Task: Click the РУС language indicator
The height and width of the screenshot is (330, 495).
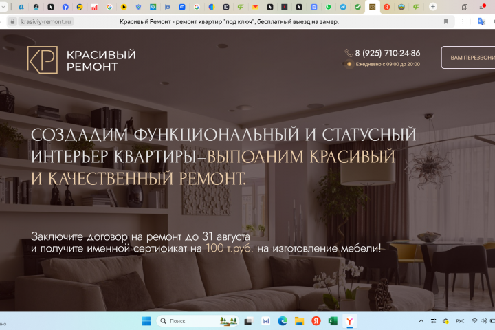Action: coord(460,321)
